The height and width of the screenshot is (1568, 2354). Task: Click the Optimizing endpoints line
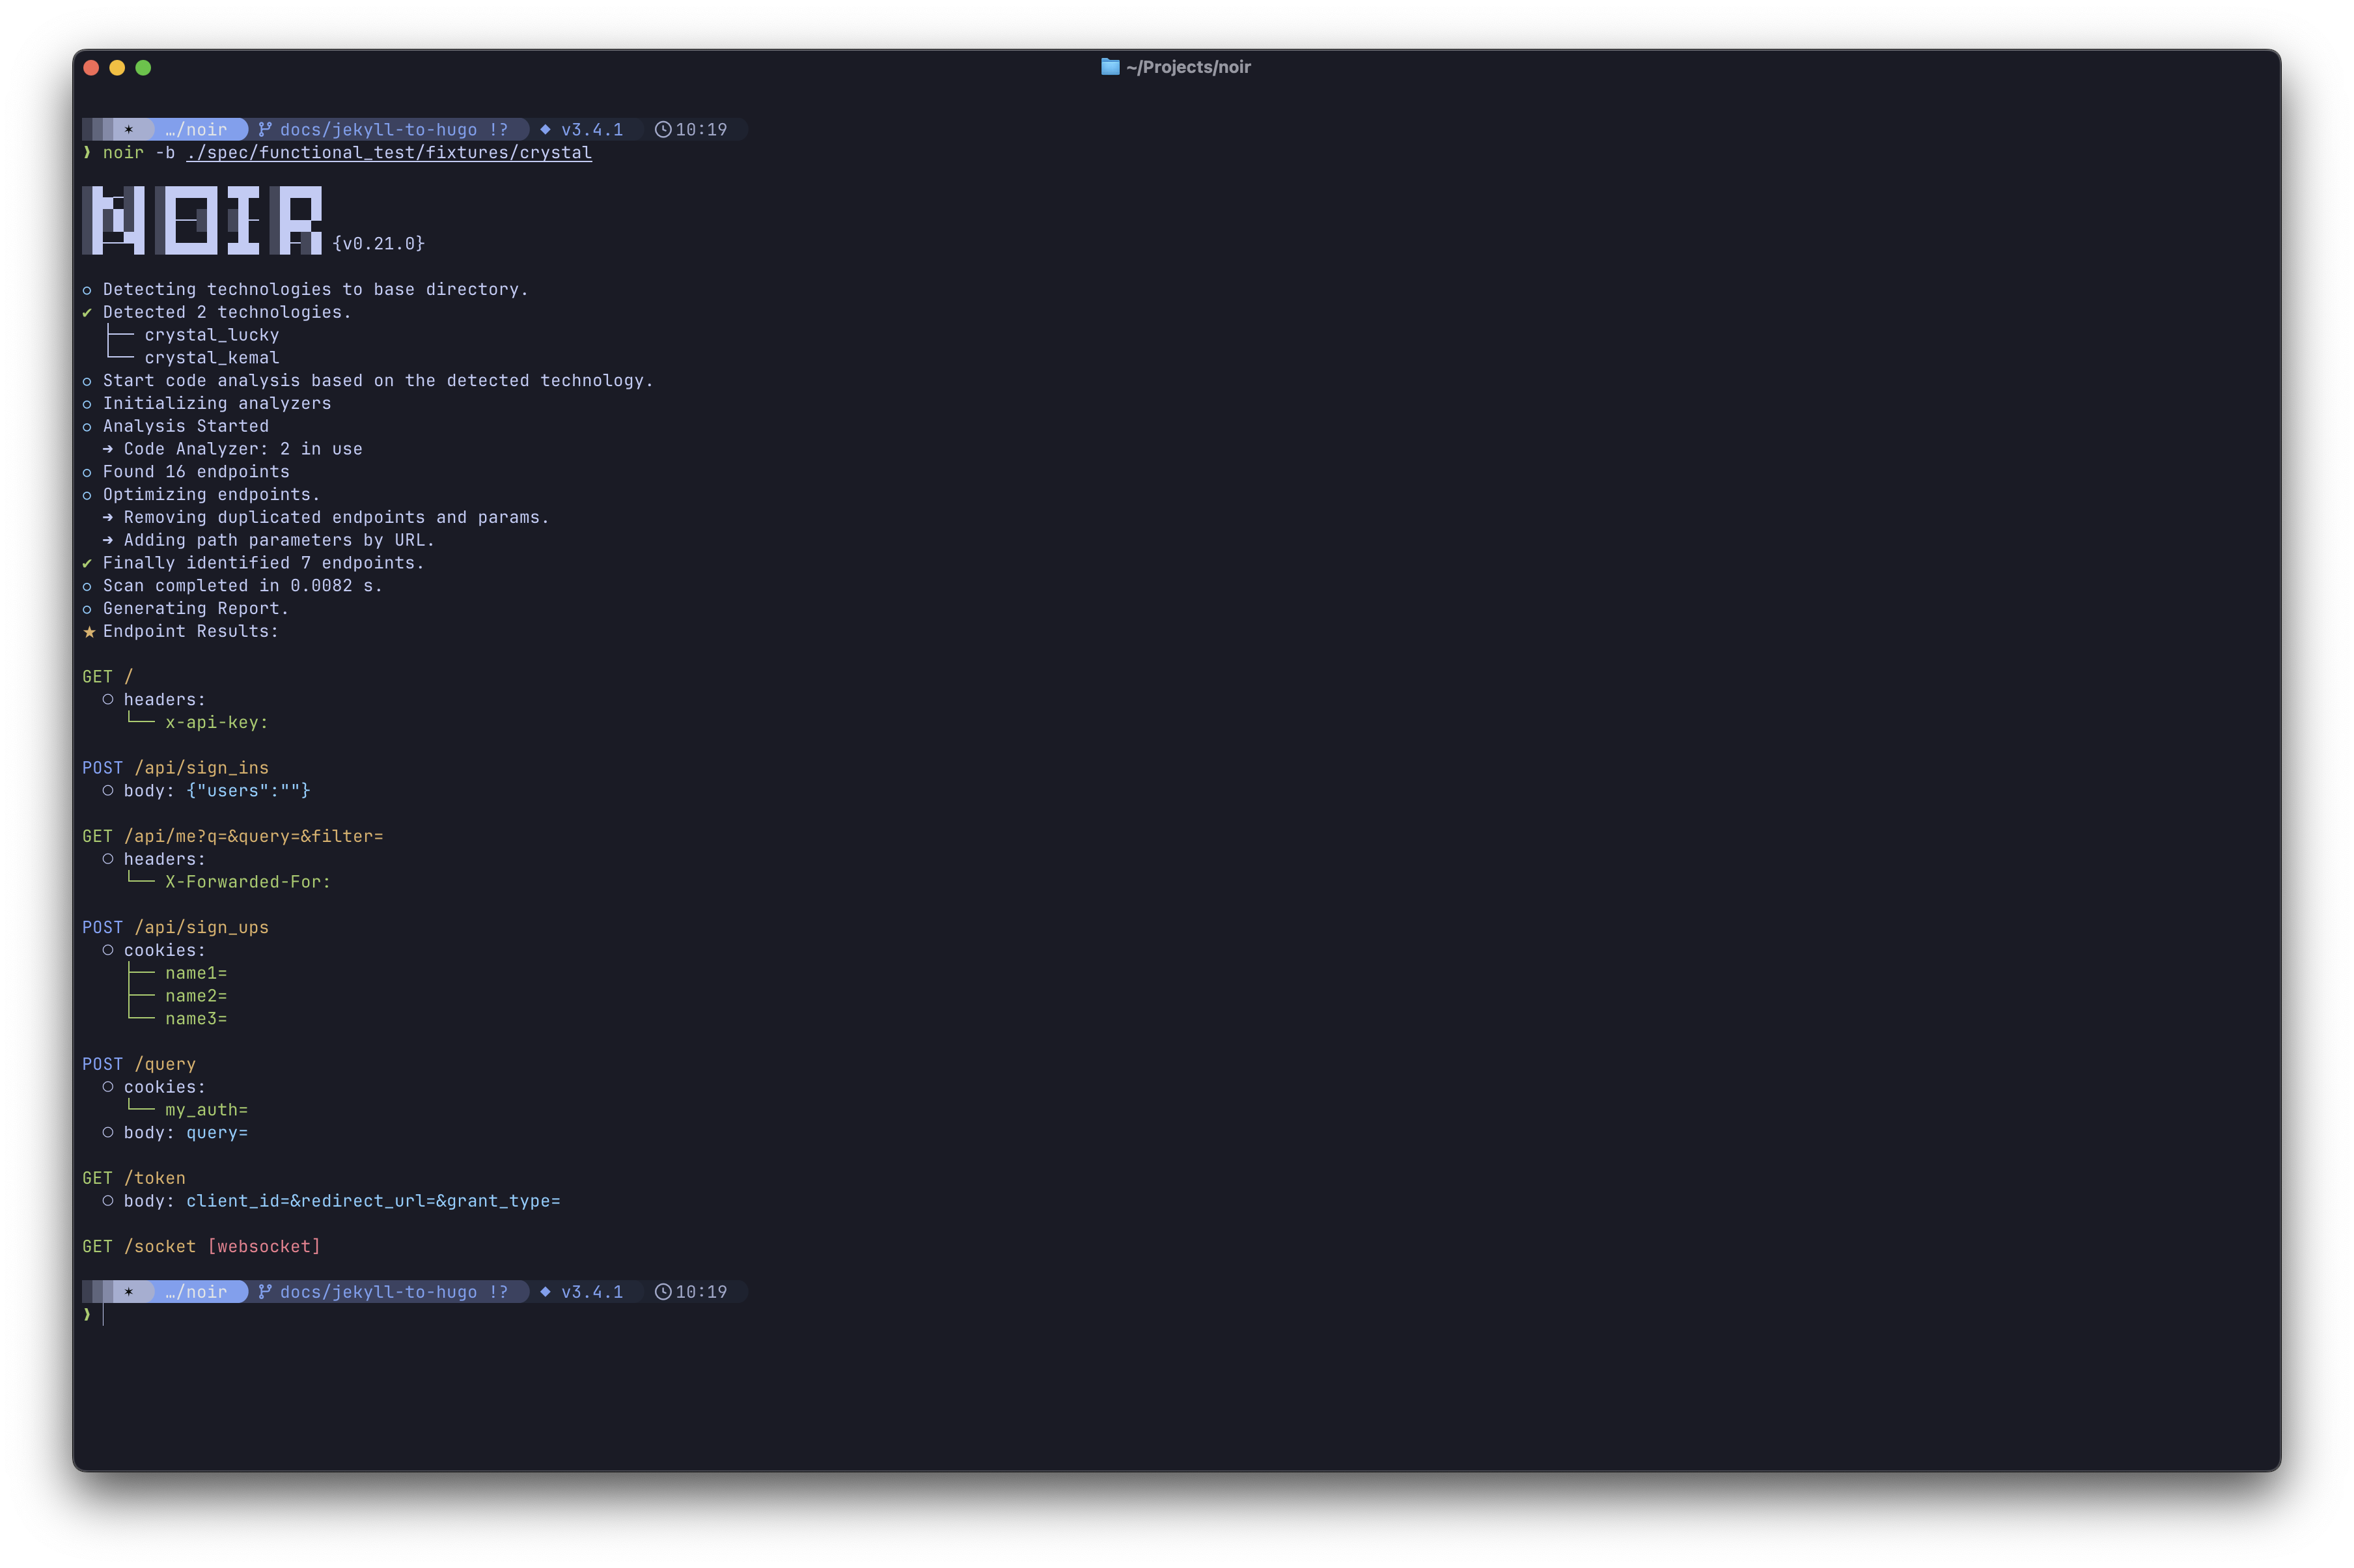click(212, 494)
